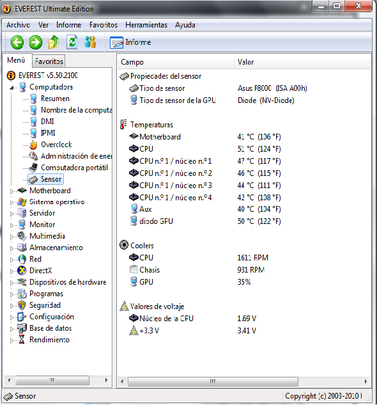Click the green Forward arrow icon
The image size is (377, 405).
(x=35, y=42)
